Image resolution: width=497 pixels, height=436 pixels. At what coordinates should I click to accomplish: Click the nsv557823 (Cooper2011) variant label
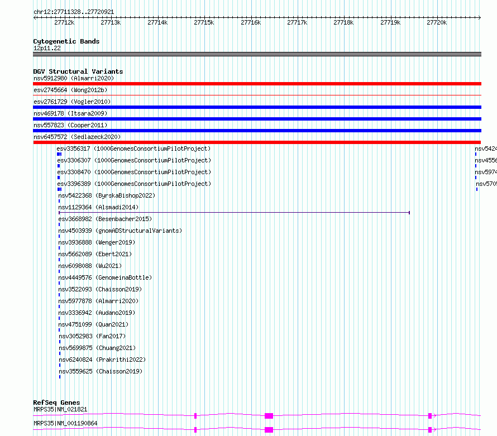click(70, 125)
